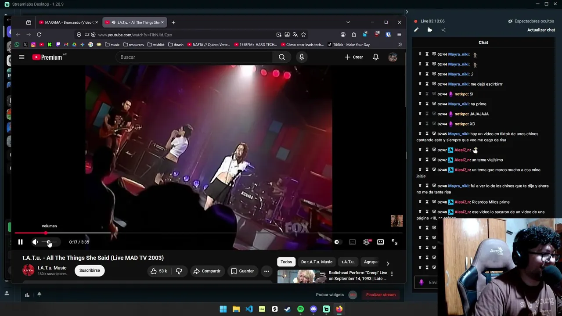Show more bookmarks with the overflow chevron
The width and height of the screenshot is (562, 316).
point(400,44)
